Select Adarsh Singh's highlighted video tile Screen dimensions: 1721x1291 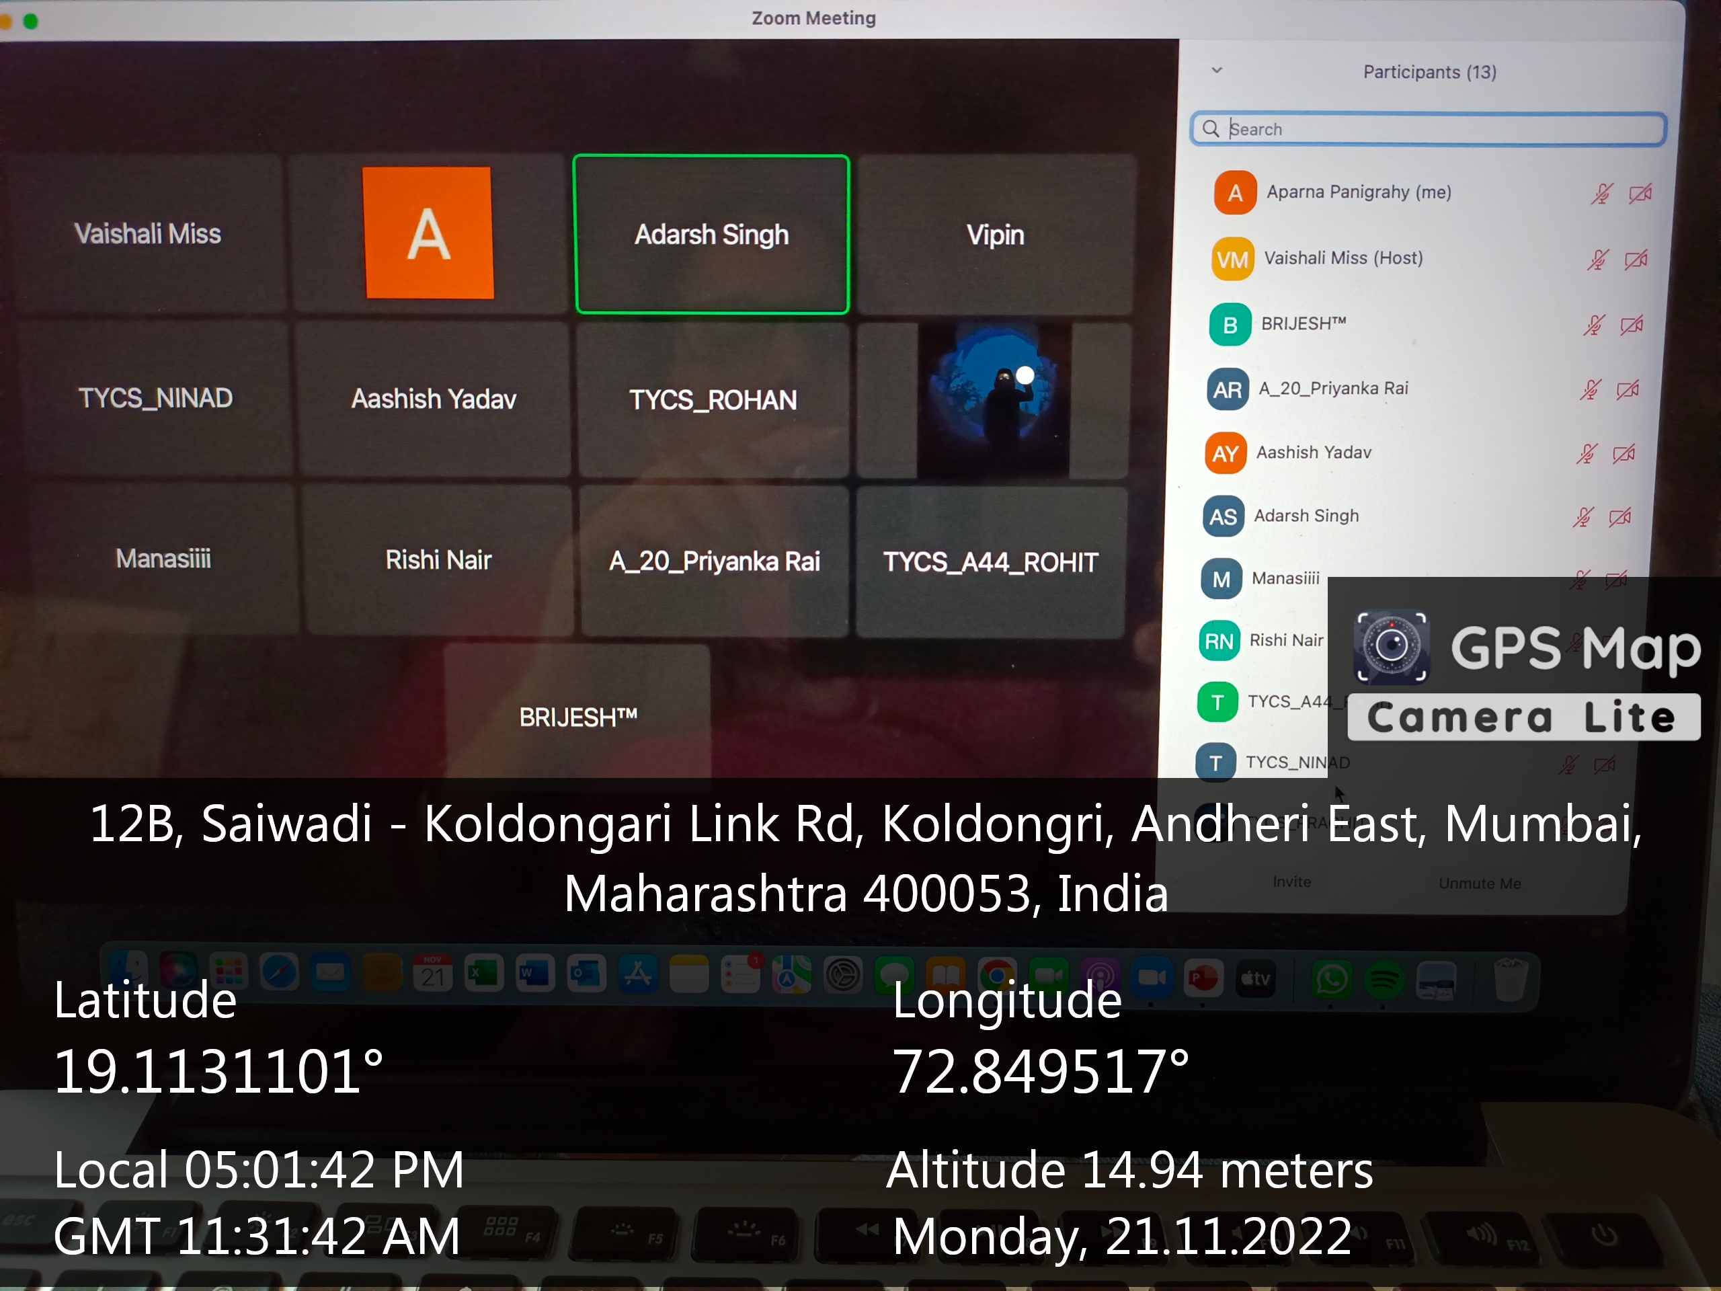coord(711,234)
